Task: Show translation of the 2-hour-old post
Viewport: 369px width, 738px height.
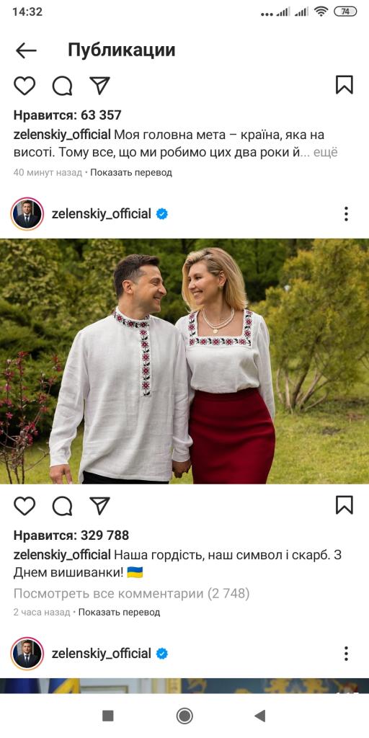Action: pyautogui.click(x=119, y=613)
